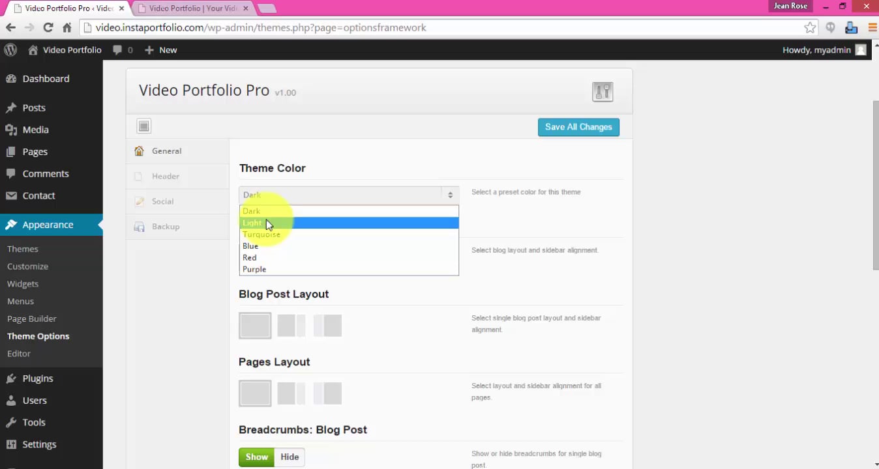The image size is (879, 469).
Task: Select full-width Pages Layout thumbnail
Action: (x=255, y=393)
